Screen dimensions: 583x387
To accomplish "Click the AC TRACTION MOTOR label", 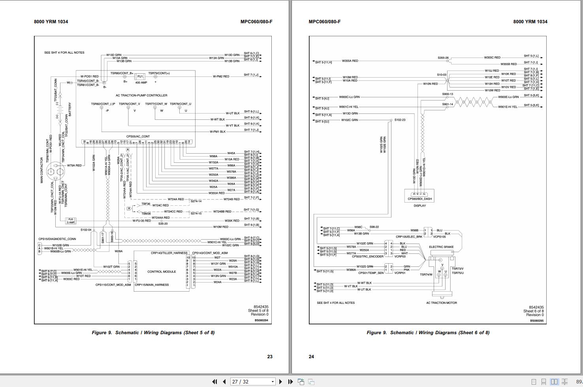I will (x=441, y=303).
